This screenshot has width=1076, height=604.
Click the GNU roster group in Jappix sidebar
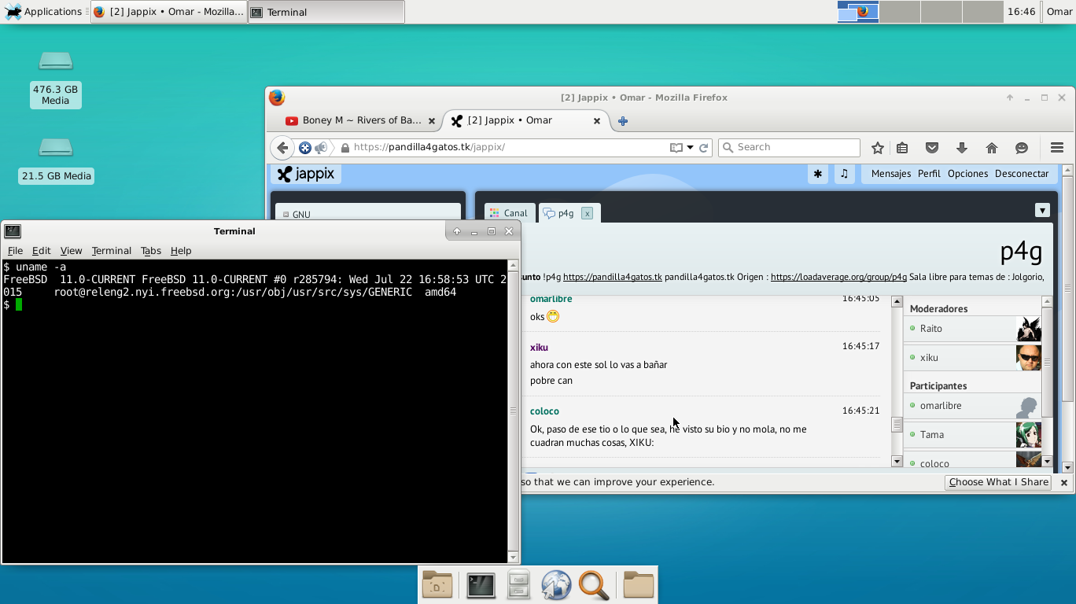(x=367, y=214)
